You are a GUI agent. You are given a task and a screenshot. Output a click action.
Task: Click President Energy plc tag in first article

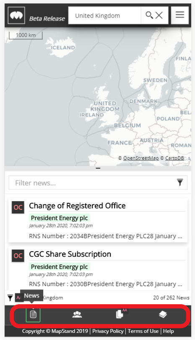pos(60,218)
